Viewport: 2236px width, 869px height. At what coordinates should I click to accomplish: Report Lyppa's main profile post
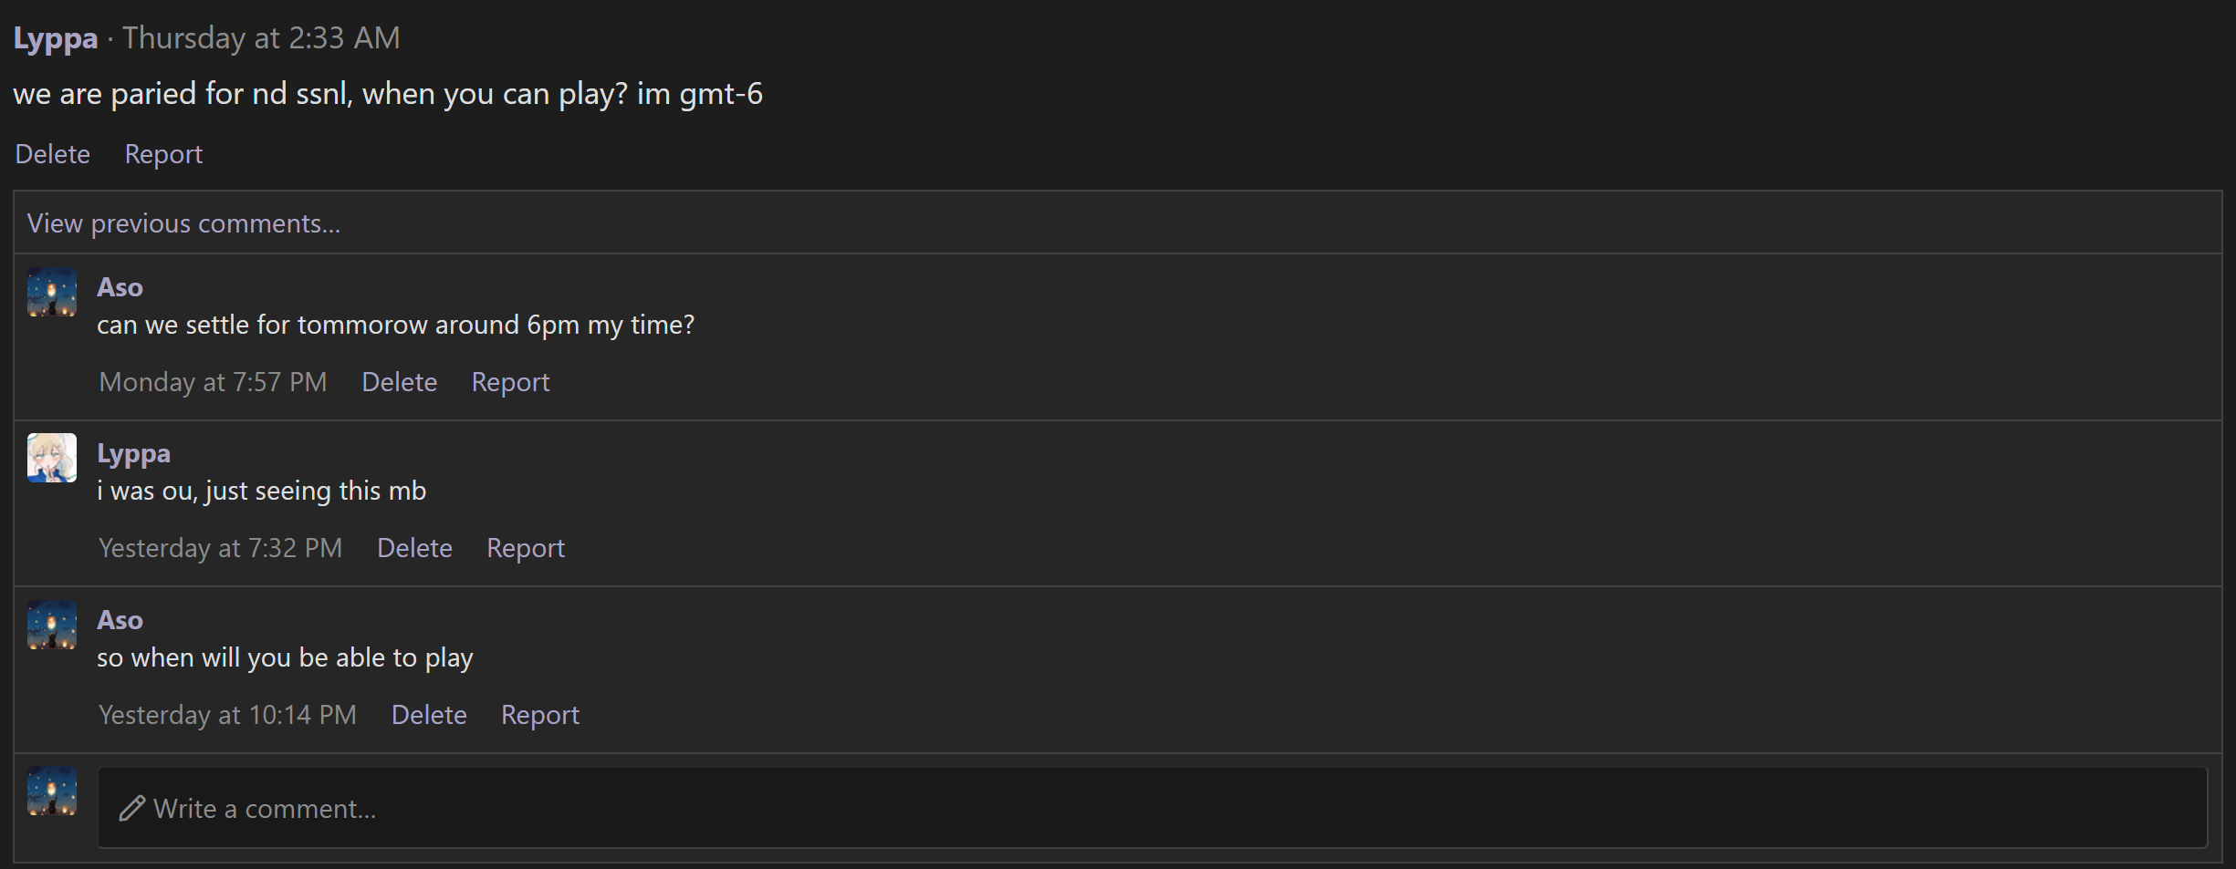click(x=163, y=154)
